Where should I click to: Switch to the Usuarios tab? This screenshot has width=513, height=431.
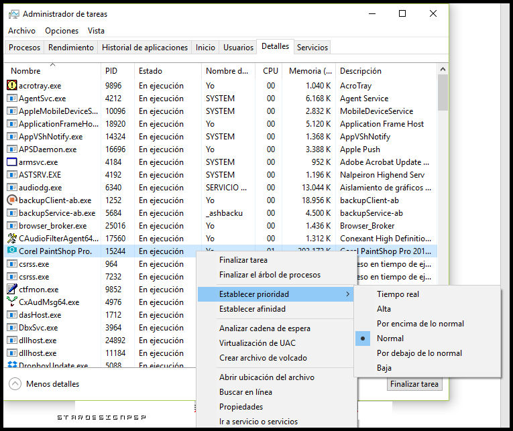(238, 48)
